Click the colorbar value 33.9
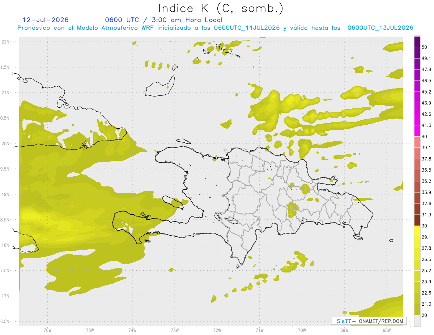 pos(426,192)
